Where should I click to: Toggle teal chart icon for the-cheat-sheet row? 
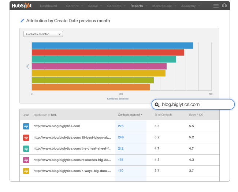click(x=26, y=148)
